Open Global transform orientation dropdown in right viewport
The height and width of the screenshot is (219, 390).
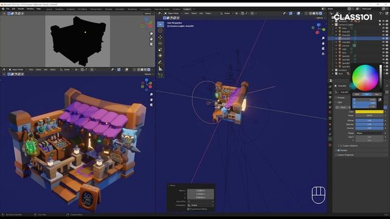coord(227,13)
